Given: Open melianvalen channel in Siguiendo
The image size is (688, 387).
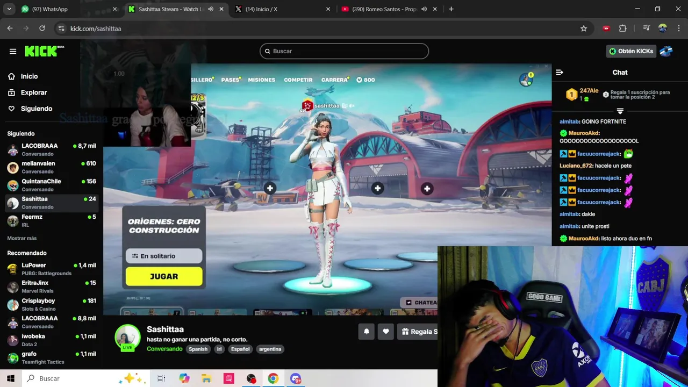Looking at the screenshot, I should pos(52,167).
